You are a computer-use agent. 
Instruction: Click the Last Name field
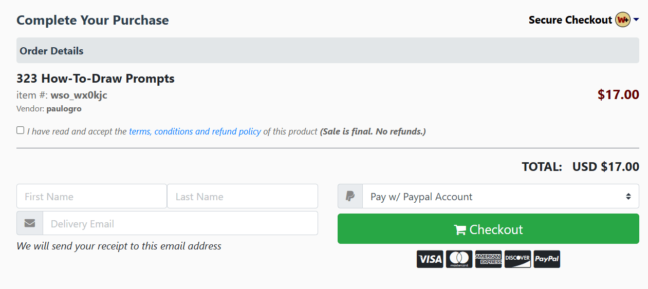(242, 197)
